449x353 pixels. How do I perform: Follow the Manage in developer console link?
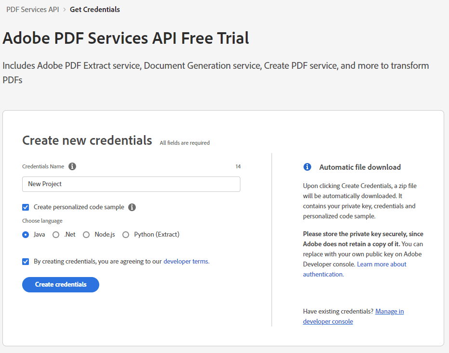[x=353, y=316]
